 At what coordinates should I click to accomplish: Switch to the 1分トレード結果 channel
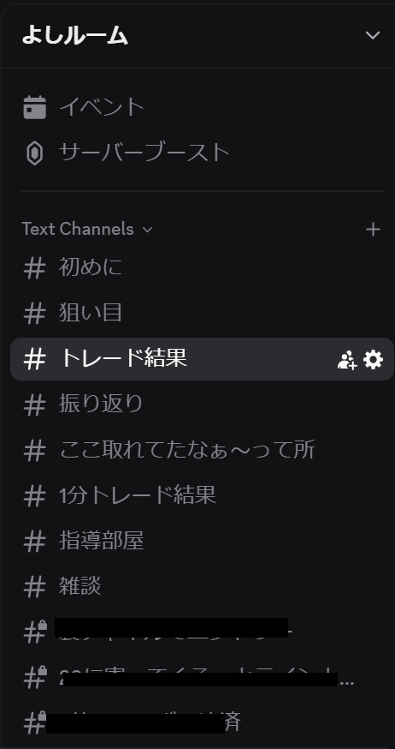202,495
